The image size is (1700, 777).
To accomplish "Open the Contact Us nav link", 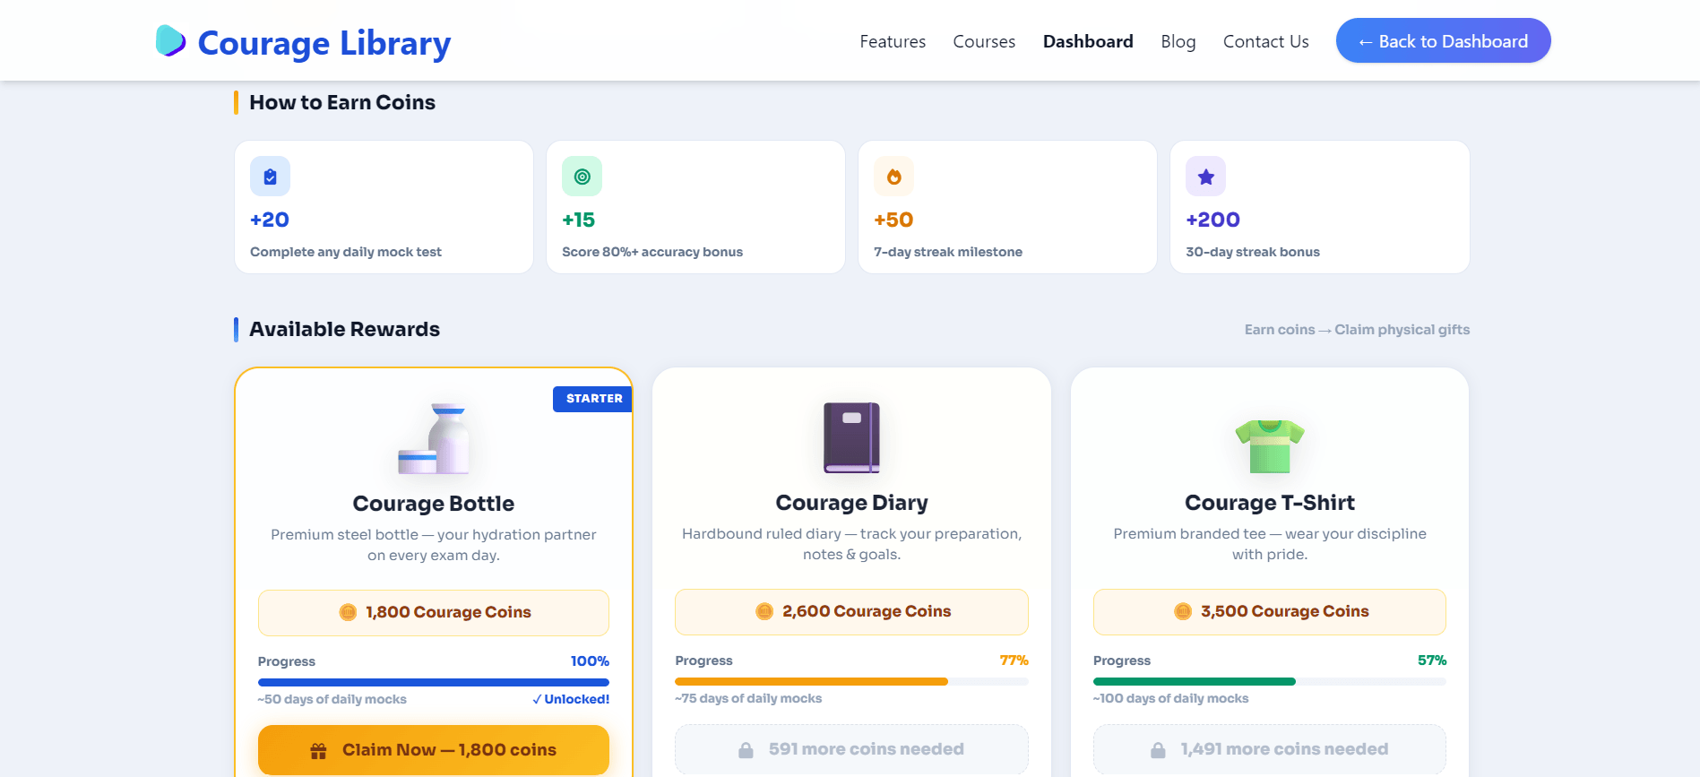I will pos(1265,41).
